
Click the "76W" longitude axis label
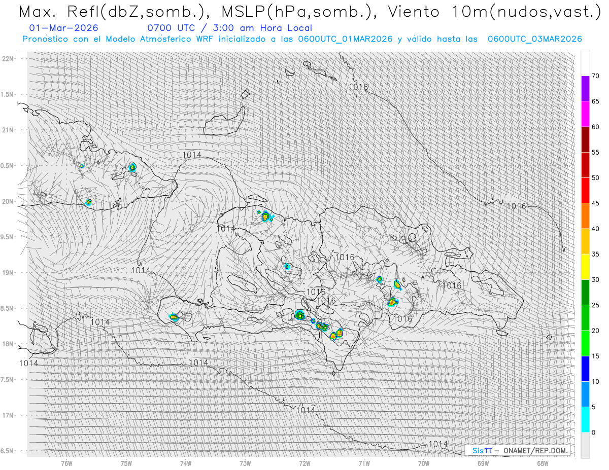(66, 463)
